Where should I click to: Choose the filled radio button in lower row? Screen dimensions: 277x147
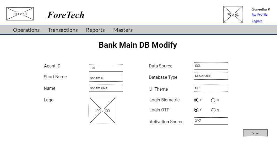coord(213,110)
